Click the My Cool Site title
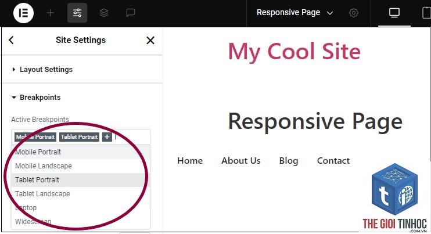This screenshot has height=234, width=431. (x=294, y=52)
